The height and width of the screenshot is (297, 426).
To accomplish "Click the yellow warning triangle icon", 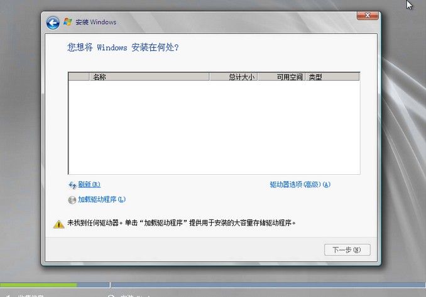I will point(58,224).
